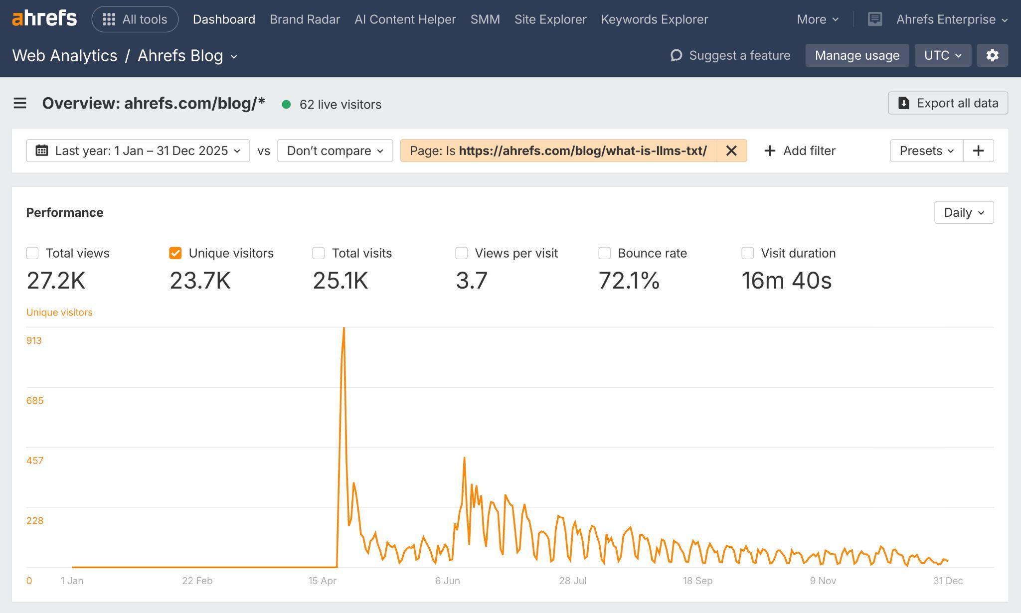Open the Daily granularity dropdown
Screen dimensions: 1021x613
pos(963,212)
